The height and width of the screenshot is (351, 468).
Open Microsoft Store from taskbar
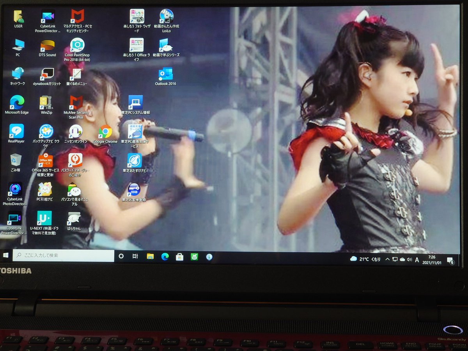tap(179, 257)
